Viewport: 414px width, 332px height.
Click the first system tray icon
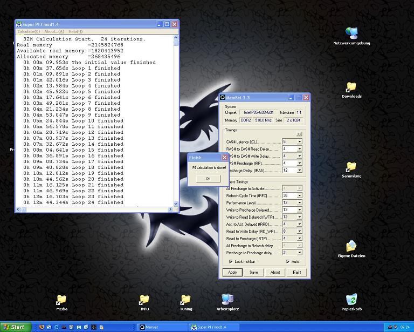pos(390,327)
